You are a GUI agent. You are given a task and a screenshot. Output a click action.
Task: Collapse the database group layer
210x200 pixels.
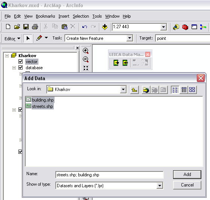click(14, 68)
